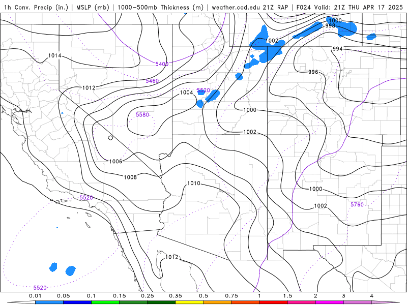The image size is (407, 305).
Task: Click the '5760' thickness contour label
Action: tap(357, 205)
